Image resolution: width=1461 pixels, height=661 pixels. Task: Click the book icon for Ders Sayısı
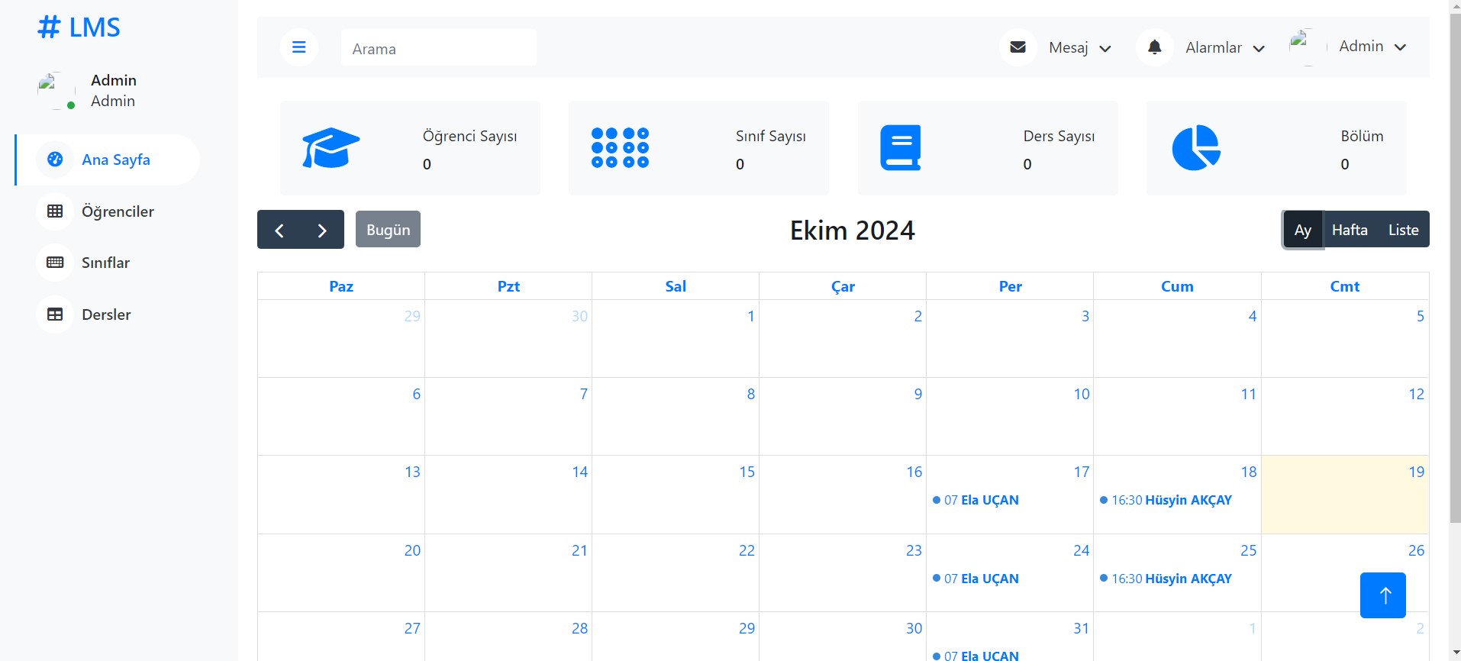(x=901, y=147)
